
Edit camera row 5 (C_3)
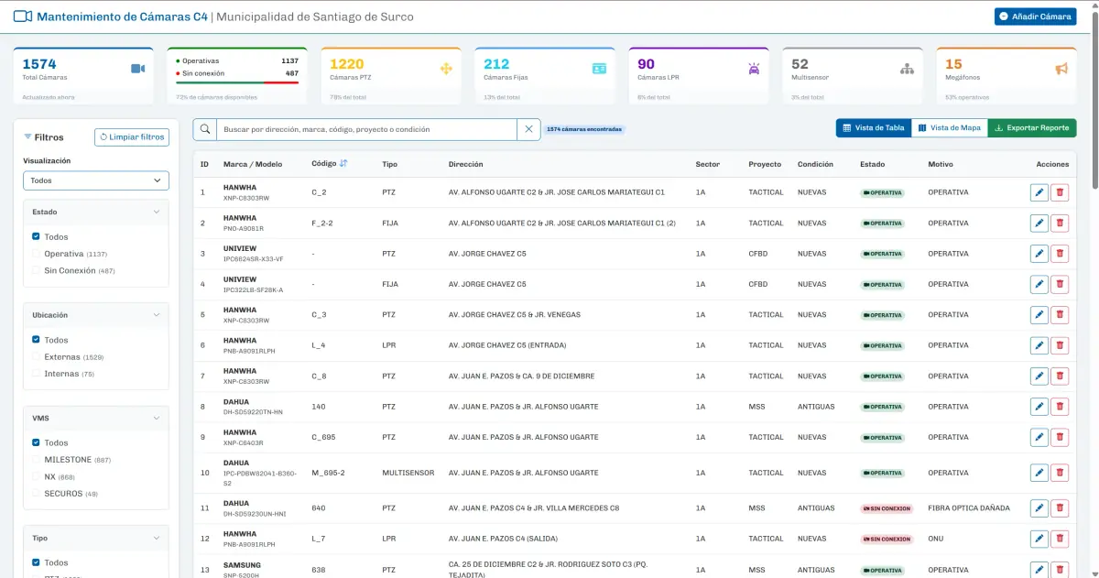click(1039, 315)
